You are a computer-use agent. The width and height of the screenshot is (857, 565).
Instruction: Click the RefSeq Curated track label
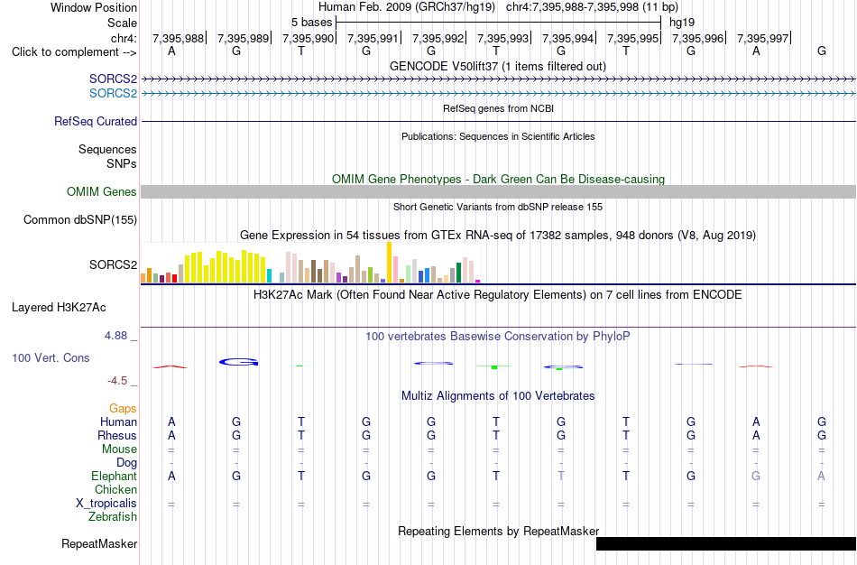[x=96, y=122]
